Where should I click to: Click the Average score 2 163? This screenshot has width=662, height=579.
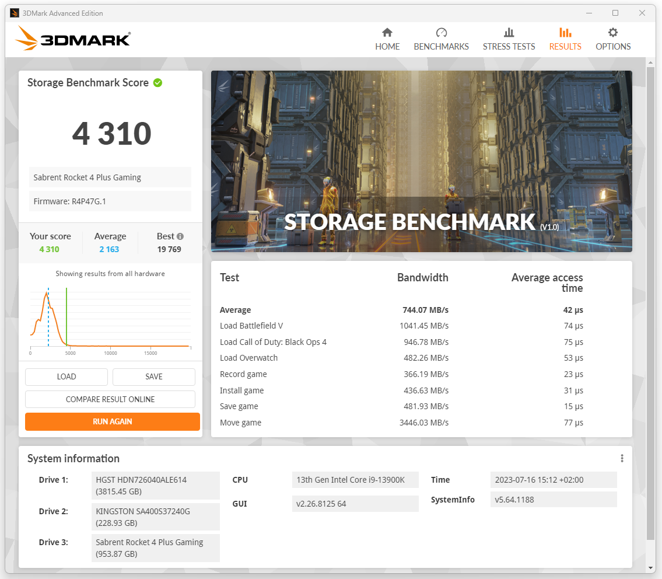(x=109, y=249)
